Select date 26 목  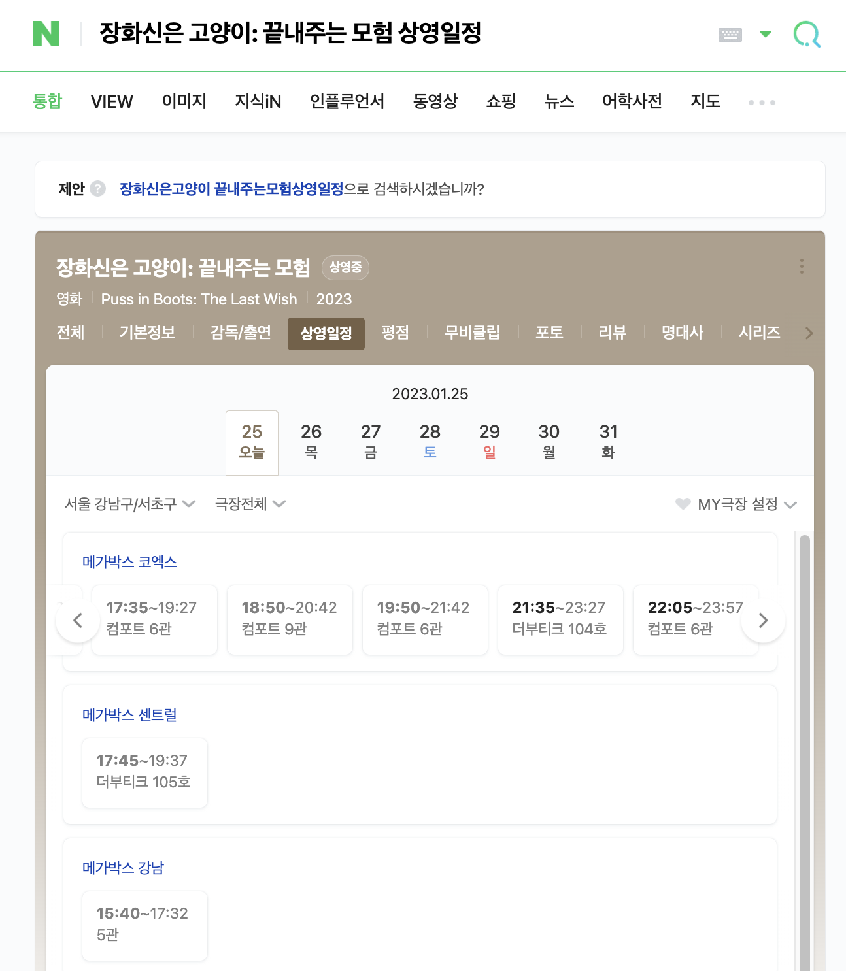tap(311, 442)
